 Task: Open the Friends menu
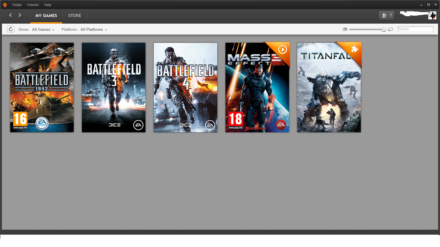pyautogui.click(x=33, y=5)
